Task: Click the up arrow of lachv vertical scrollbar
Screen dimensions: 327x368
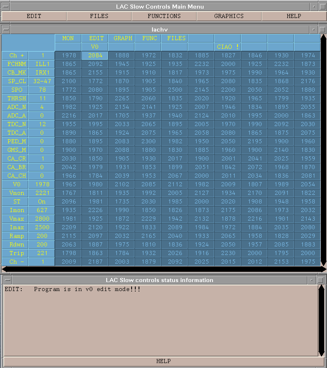Action: [324, 37]
